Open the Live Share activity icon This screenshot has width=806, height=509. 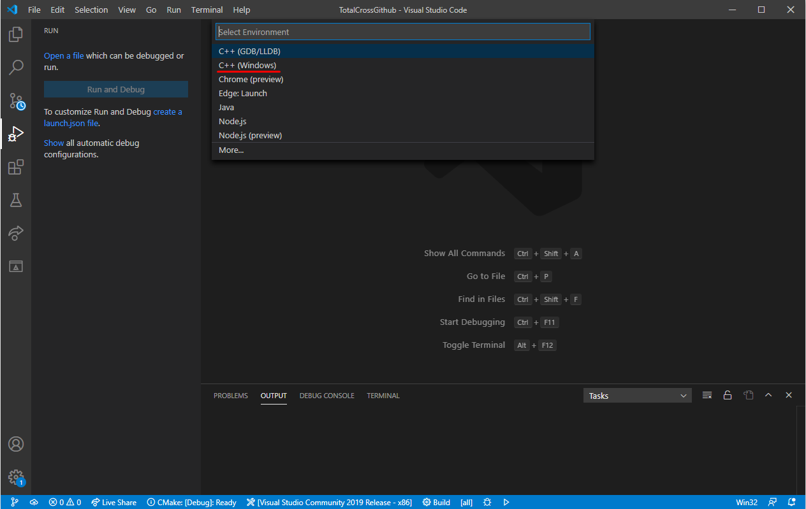click(x=16, y=233)
